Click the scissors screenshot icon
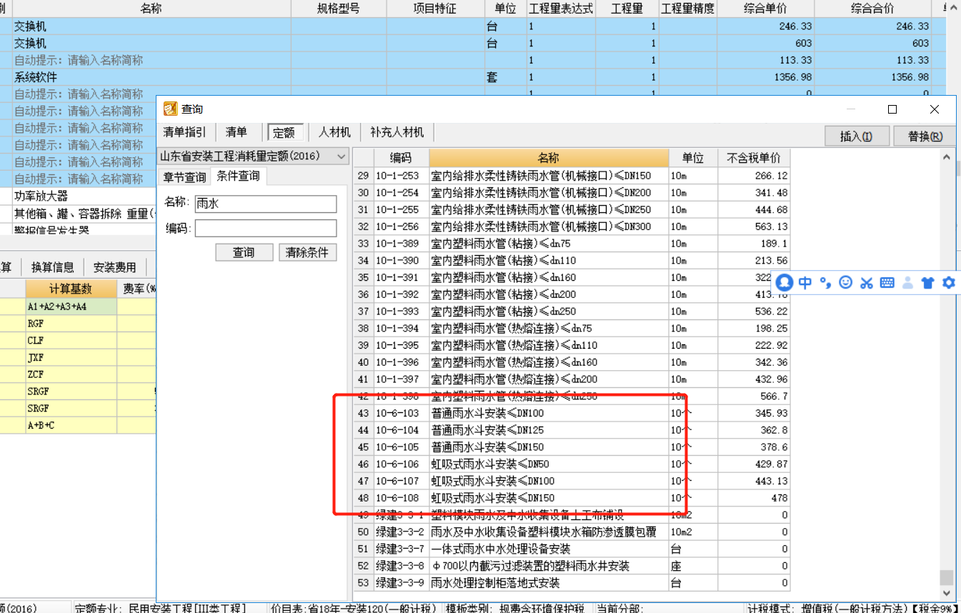This screenshot has width=961, height=613. coord(867,282)
